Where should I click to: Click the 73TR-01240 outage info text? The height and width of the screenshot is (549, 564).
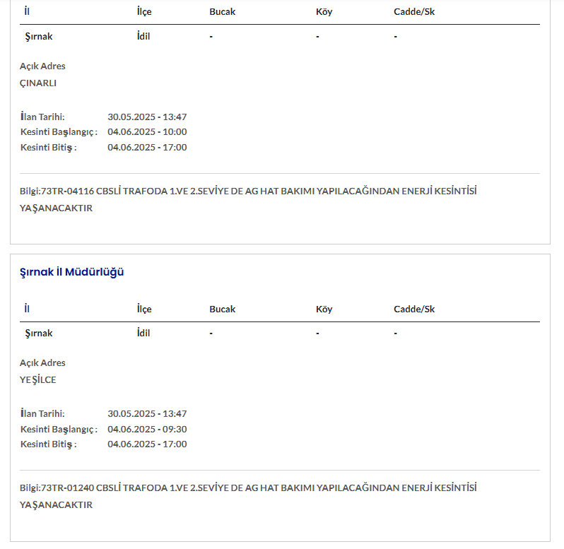click(x=247, y=488)
